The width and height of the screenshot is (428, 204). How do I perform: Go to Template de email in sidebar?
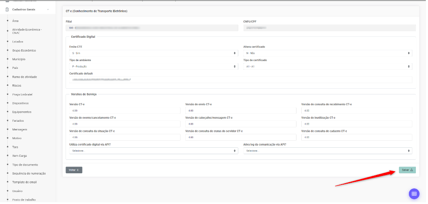(24, 182)
